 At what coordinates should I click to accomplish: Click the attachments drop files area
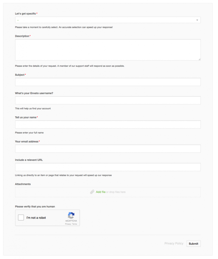(108, 192)
